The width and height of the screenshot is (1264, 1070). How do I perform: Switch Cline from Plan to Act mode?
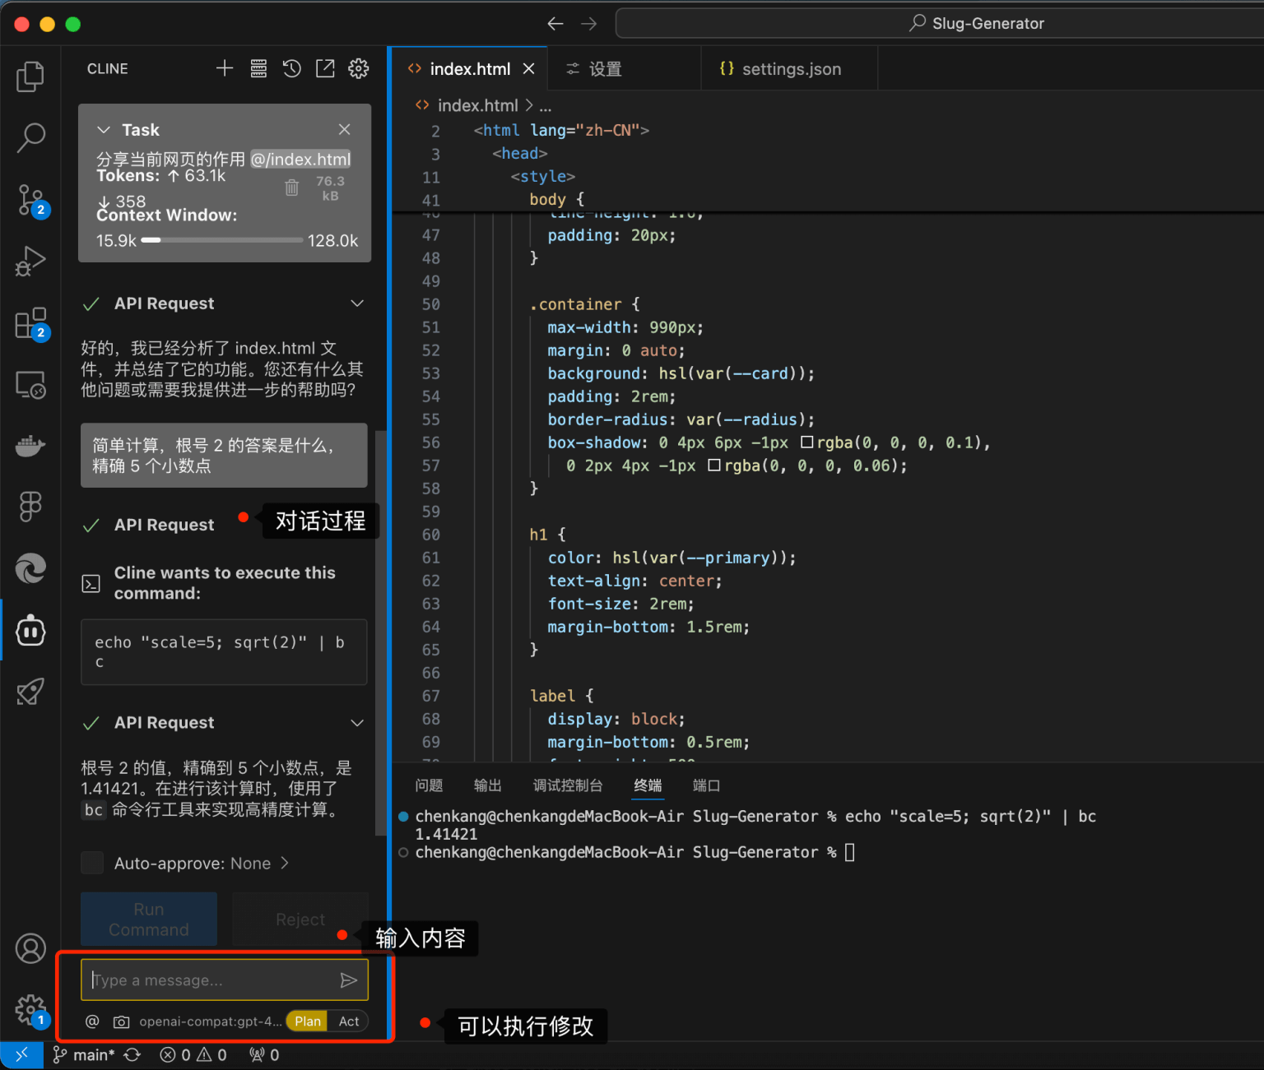pyautogui.click(x=349, y=1021)
